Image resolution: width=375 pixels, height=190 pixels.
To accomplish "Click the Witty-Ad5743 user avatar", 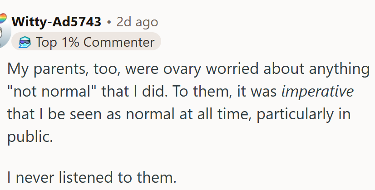I will tap(4, 33).
